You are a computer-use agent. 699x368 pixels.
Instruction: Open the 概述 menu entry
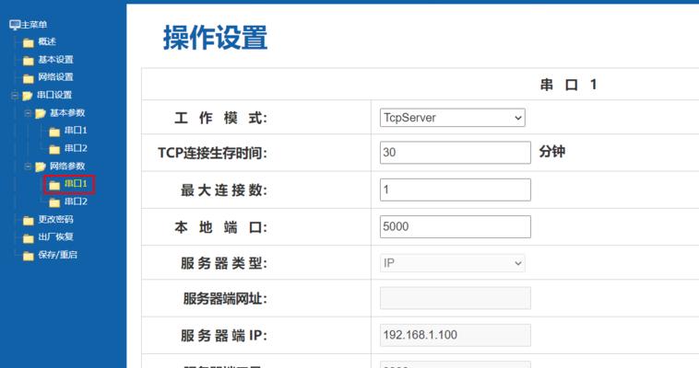[46, 41]
